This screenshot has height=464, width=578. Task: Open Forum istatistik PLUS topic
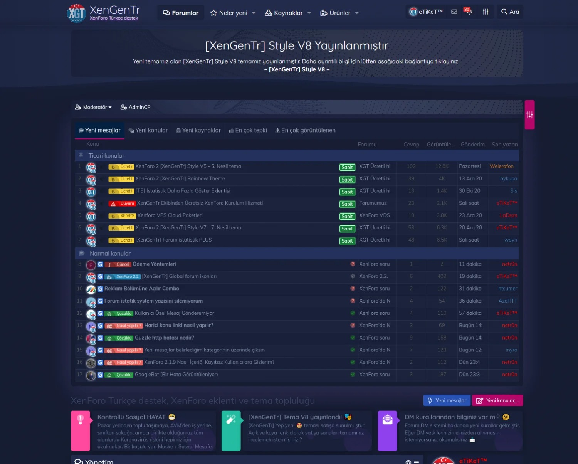(173, 240)
